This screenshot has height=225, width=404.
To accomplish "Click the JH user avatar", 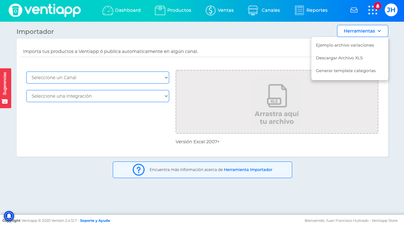I will click(391, 10).
